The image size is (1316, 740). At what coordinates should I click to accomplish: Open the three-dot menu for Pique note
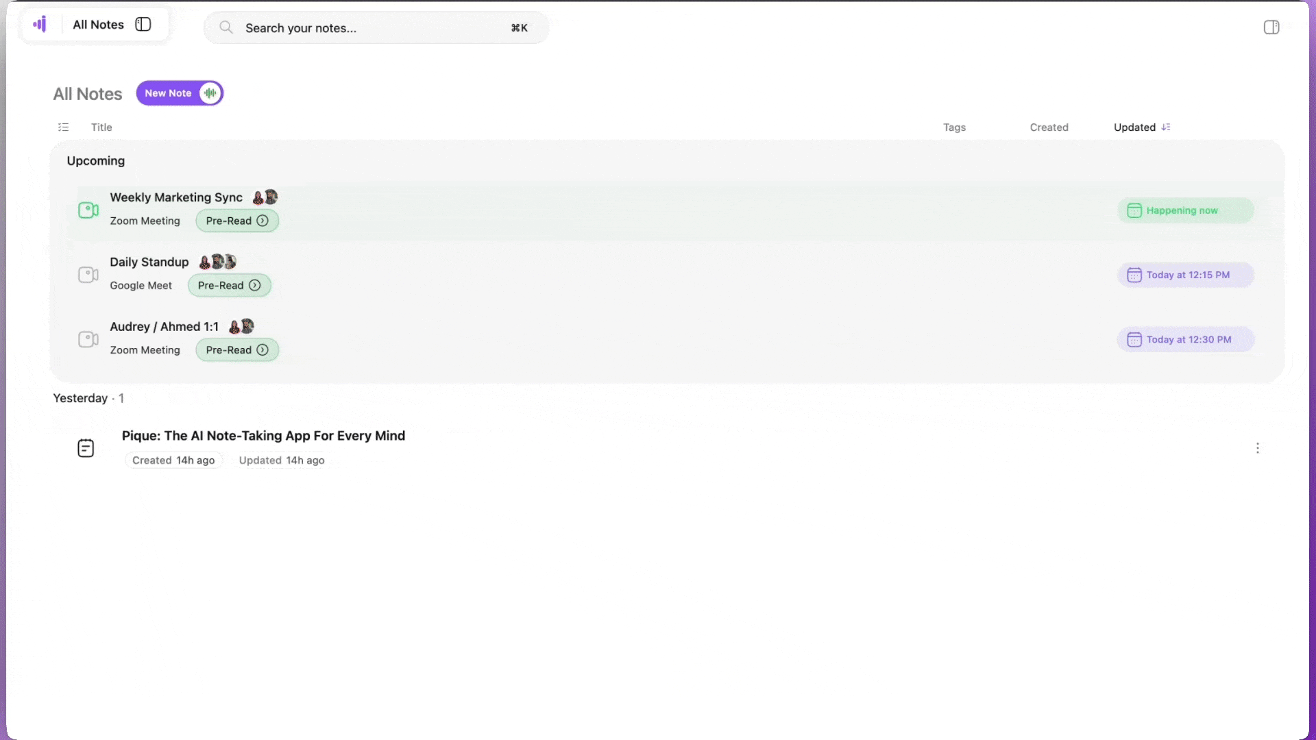pyautogui.click(x=1257, y=448)
